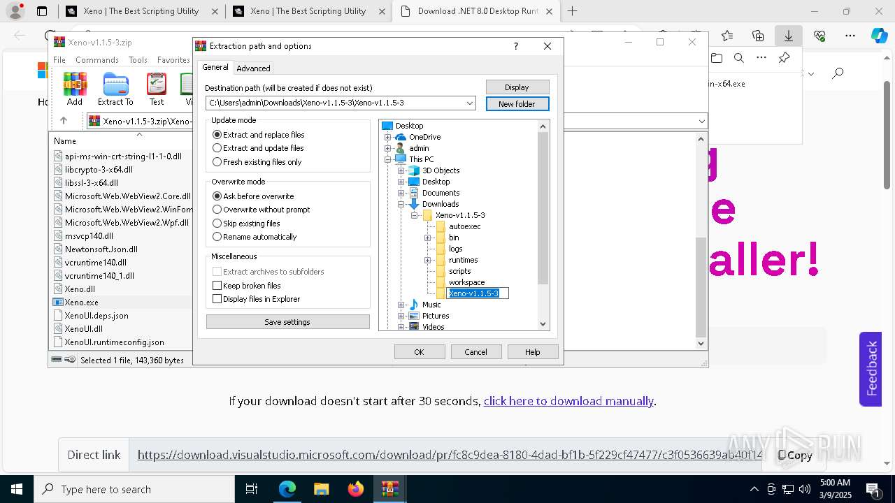This screenshot has width=895, height=503.
Task: Click Save settings button
Action: 287,322
